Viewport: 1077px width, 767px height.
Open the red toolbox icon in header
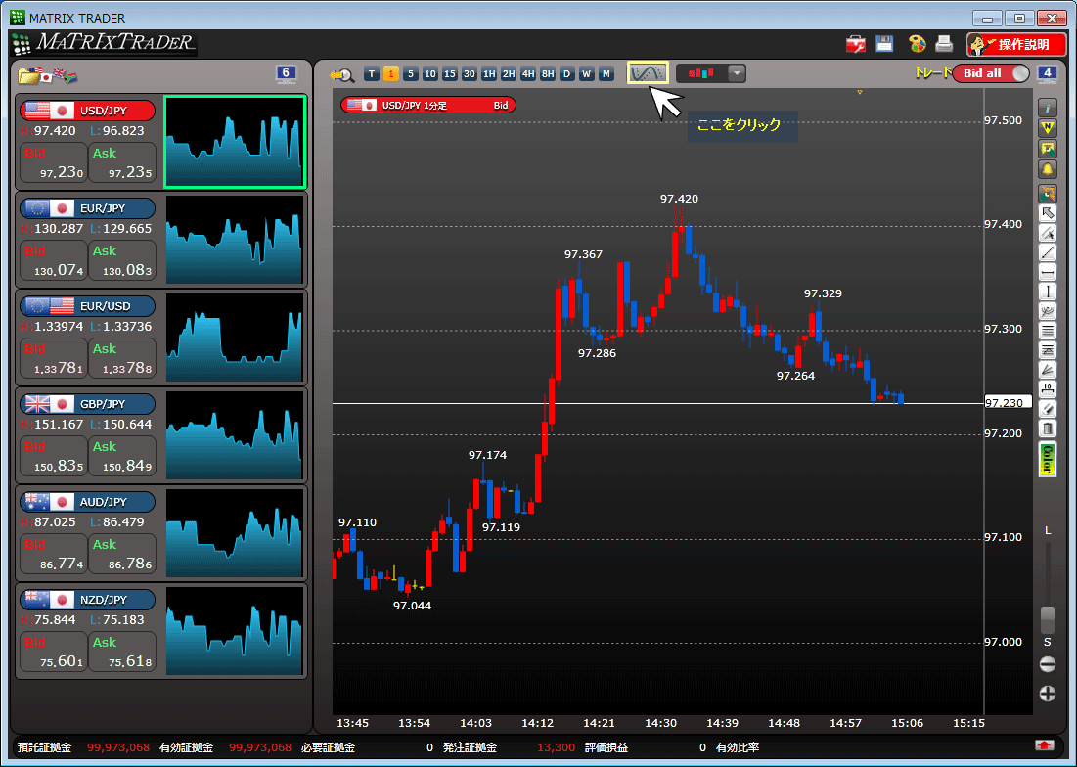pyautogui.click(x=855, y=45)
